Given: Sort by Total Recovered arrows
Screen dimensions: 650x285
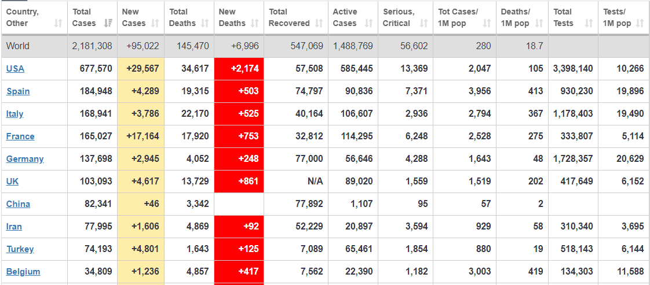Looking at the screenshot, I should pyautogui.click(x=319, y=24).
